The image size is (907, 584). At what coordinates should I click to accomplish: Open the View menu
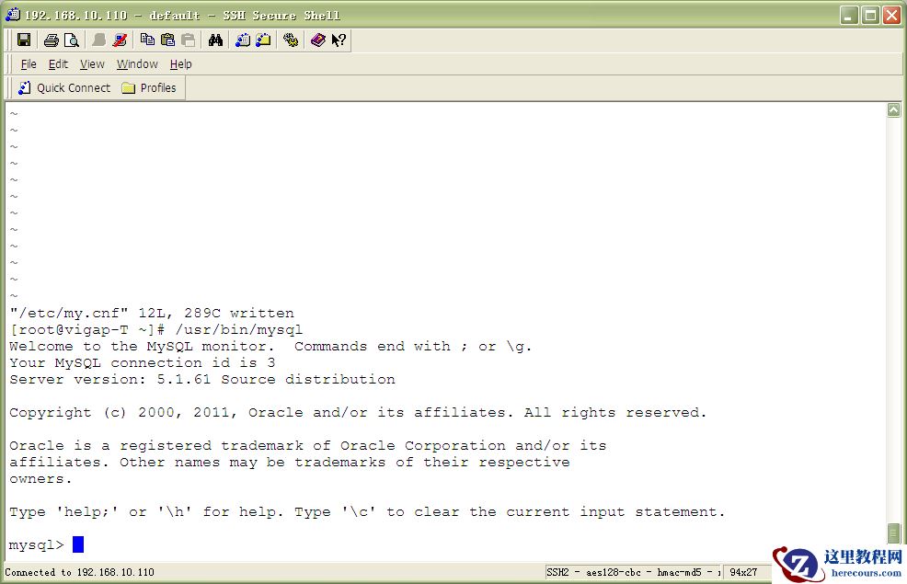[92, 64]
